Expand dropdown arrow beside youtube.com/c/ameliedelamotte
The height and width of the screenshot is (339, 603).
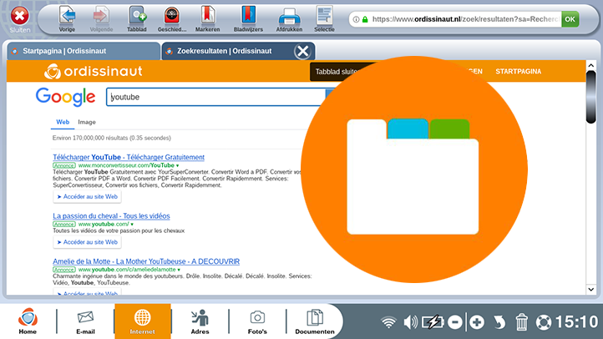tap(180, 270)
